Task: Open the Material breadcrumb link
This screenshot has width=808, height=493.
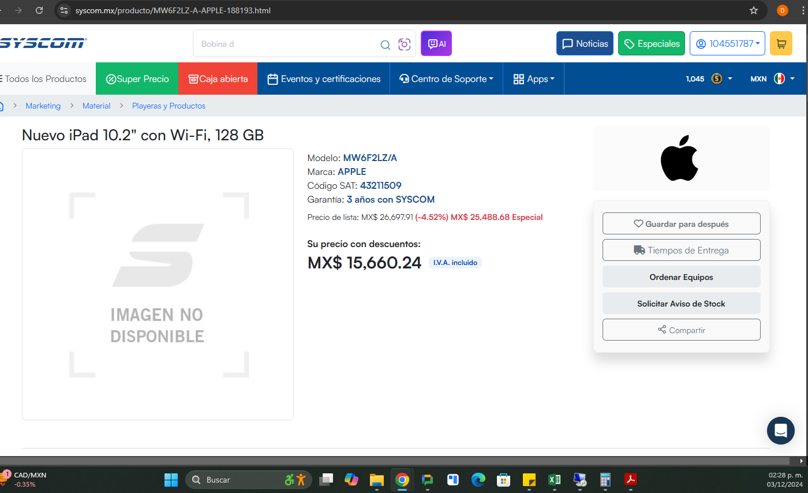Action: click(x=96, y=106)
